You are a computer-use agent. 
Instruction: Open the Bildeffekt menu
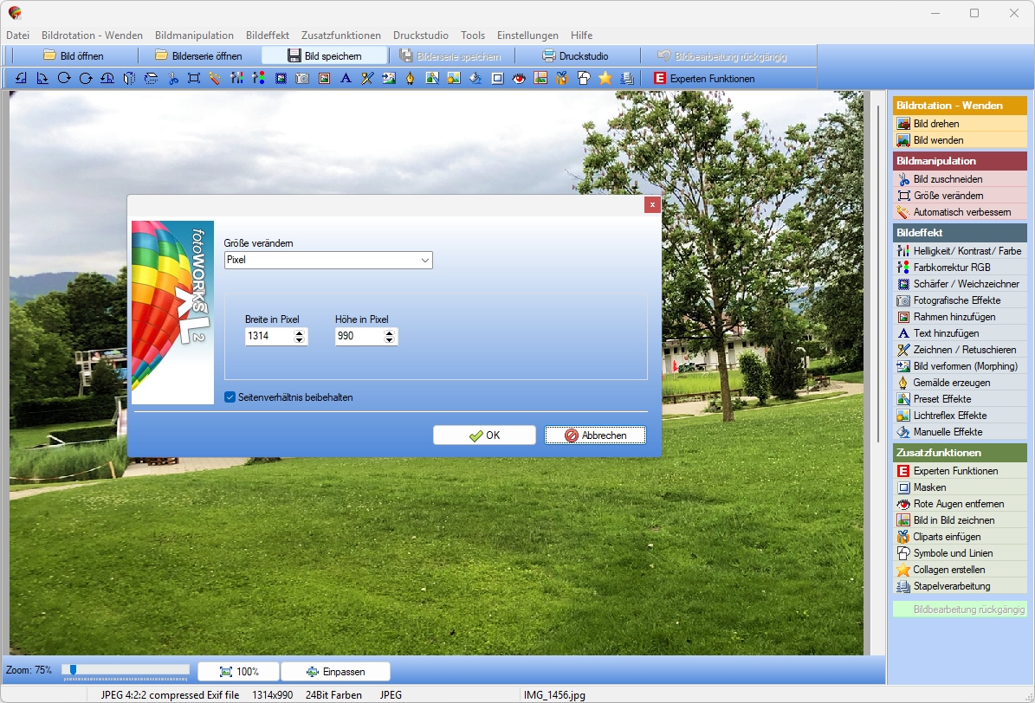coord(268,35)
